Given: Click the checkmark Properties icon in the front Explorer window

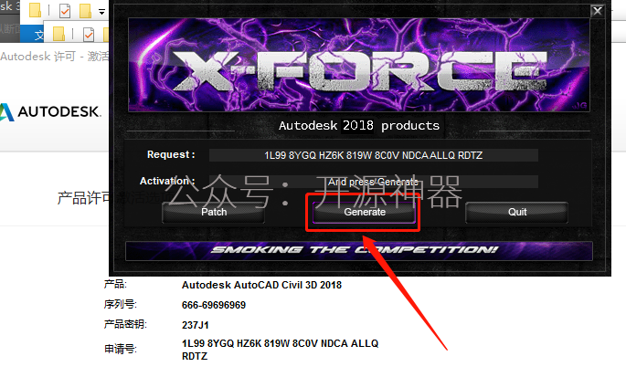Looking at the screenshot, I should [89, 35].
